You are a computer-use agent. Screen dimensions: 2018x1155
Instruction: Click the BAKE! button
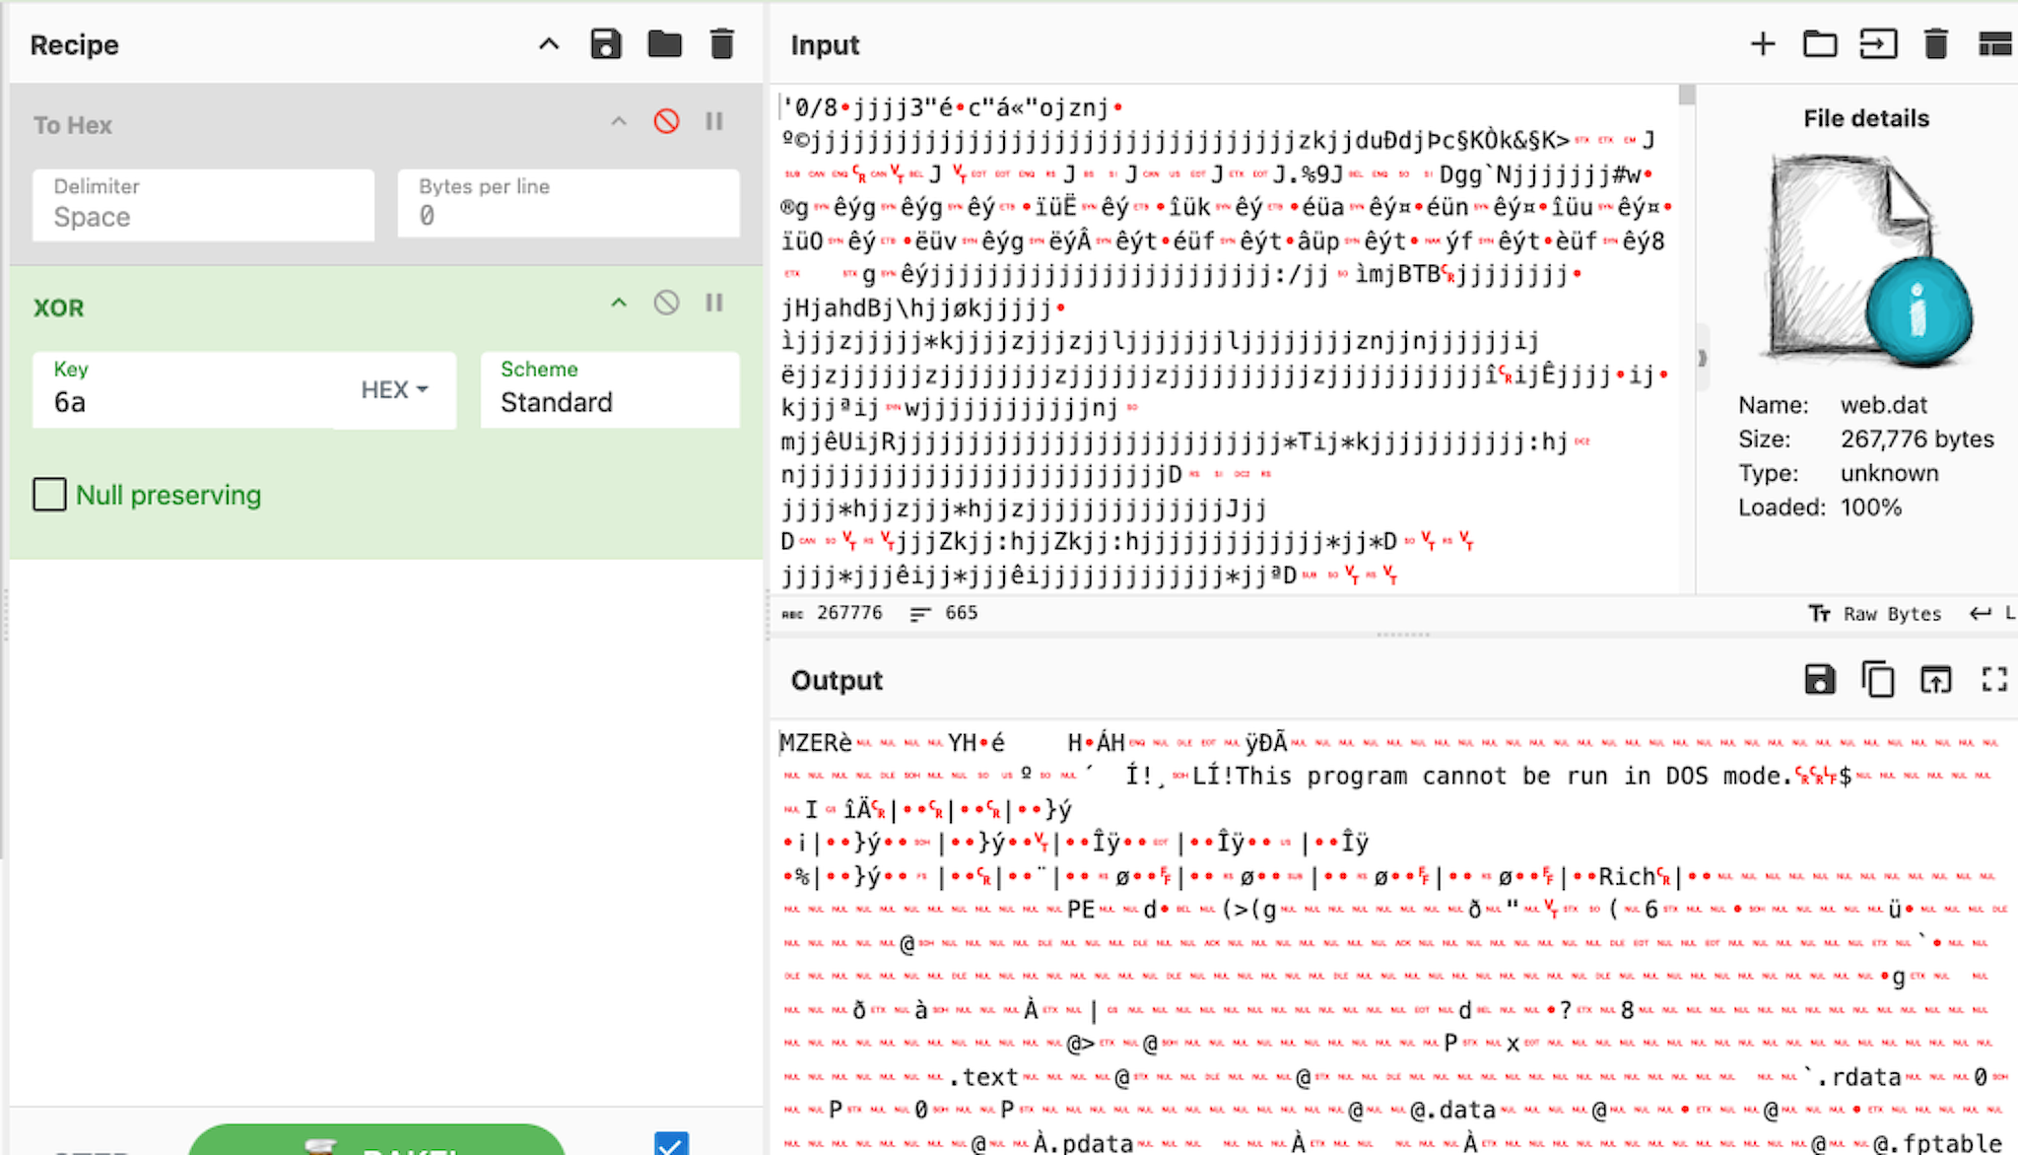376,1140
